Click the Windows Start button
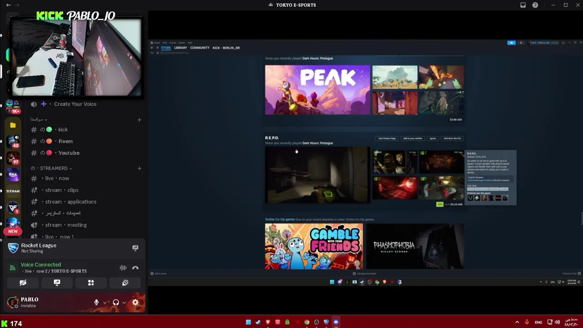The image size is (583, 328). pos(248,322)
